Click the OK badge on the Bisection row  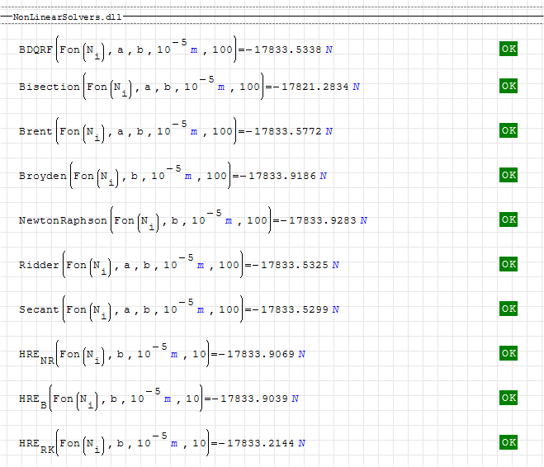click(x=509, y=86)
